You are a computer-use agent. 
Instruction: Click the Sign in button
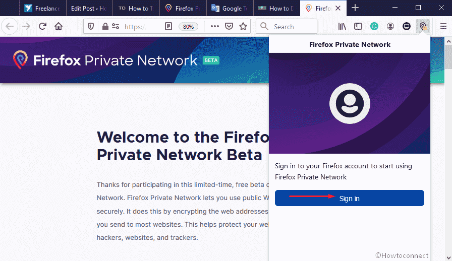(350, 198)
